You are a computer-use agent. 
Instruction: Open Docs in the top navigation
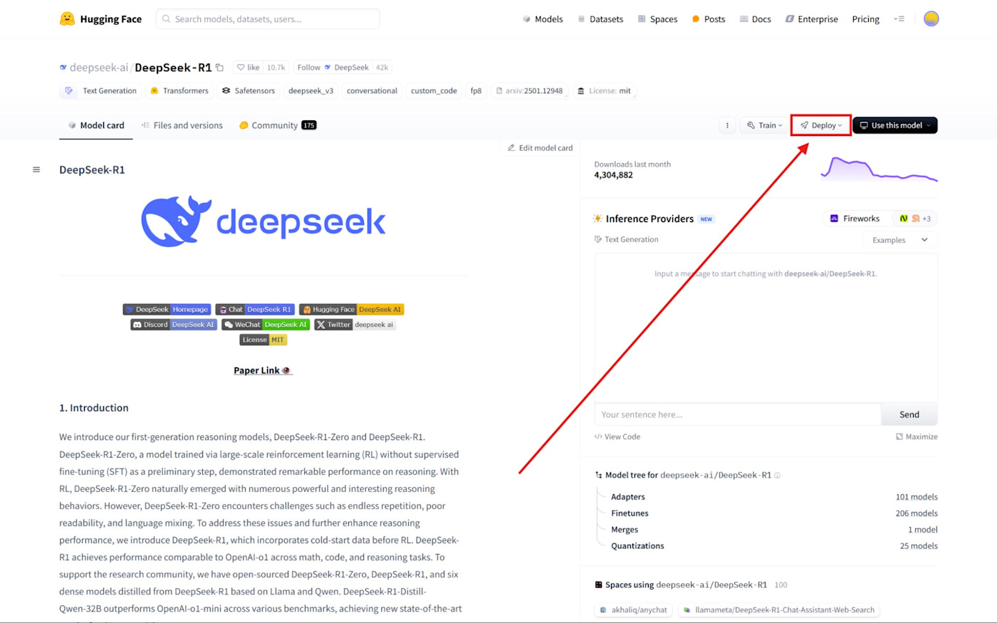(755, 19)
